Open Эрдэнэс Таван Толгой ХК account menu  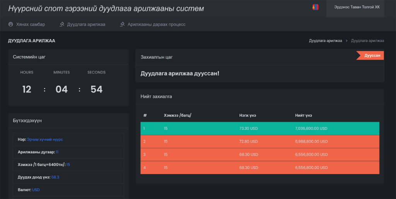355,7
